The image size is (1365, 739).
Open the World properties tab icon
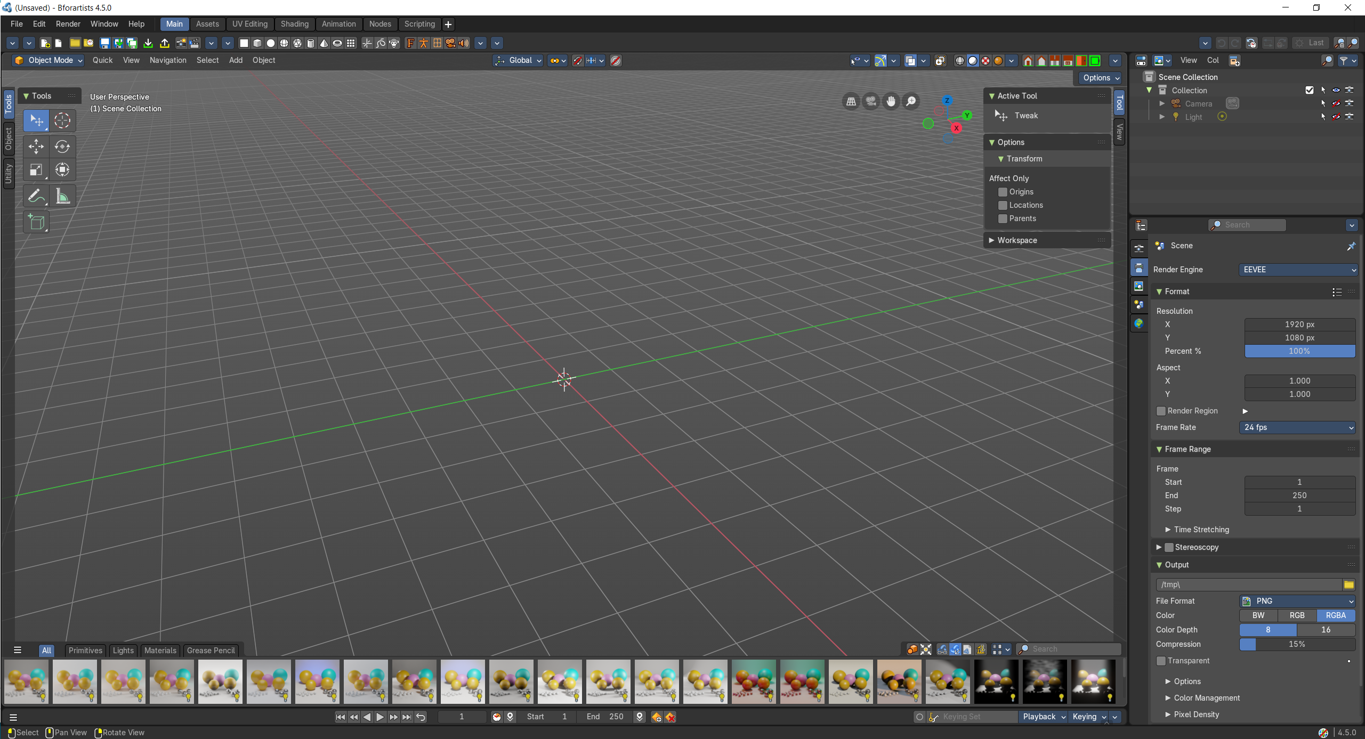(x=1139, y=323)
